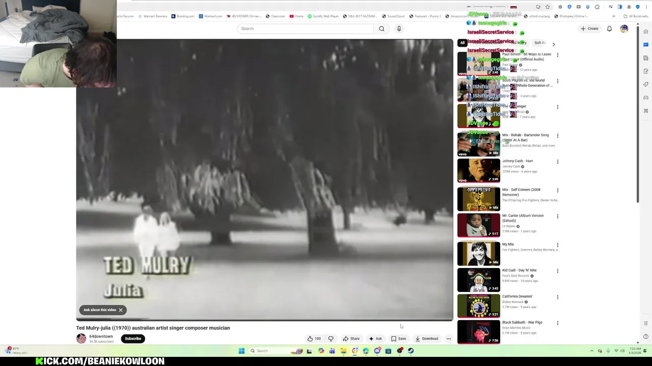
Task: Bookmark this page with the star icon
Action: [548, 7]
